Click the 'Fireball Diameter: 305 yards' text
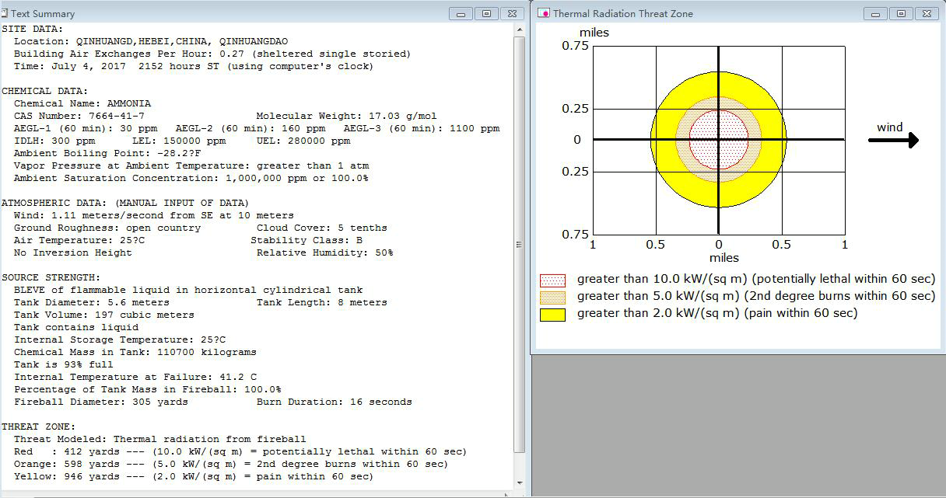Screen dimensions: 946x498 (101, 402)
